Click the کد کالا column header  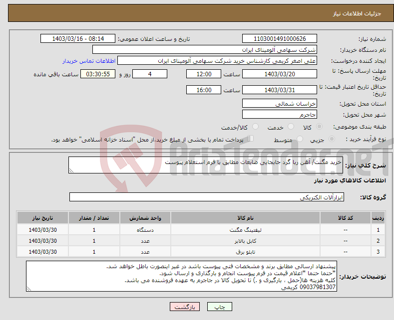[345, 218]
